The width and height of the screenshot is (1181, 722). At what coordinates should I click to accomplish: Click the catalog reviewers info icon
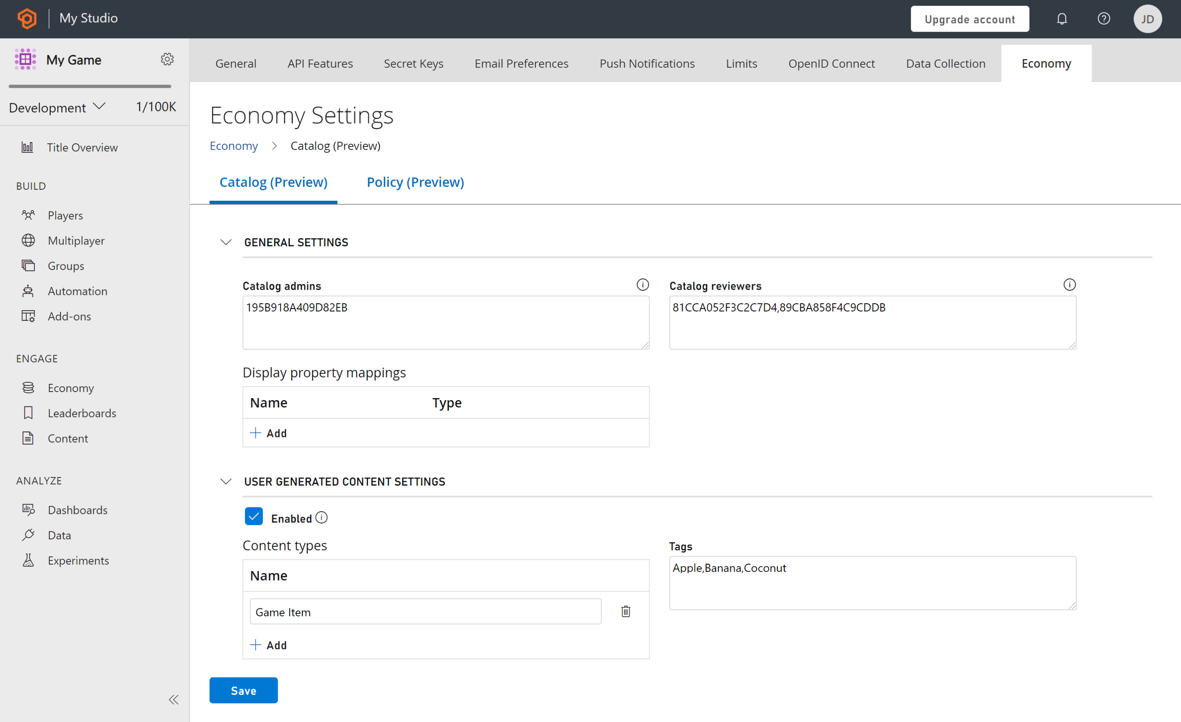click(x=1070, y=284)
